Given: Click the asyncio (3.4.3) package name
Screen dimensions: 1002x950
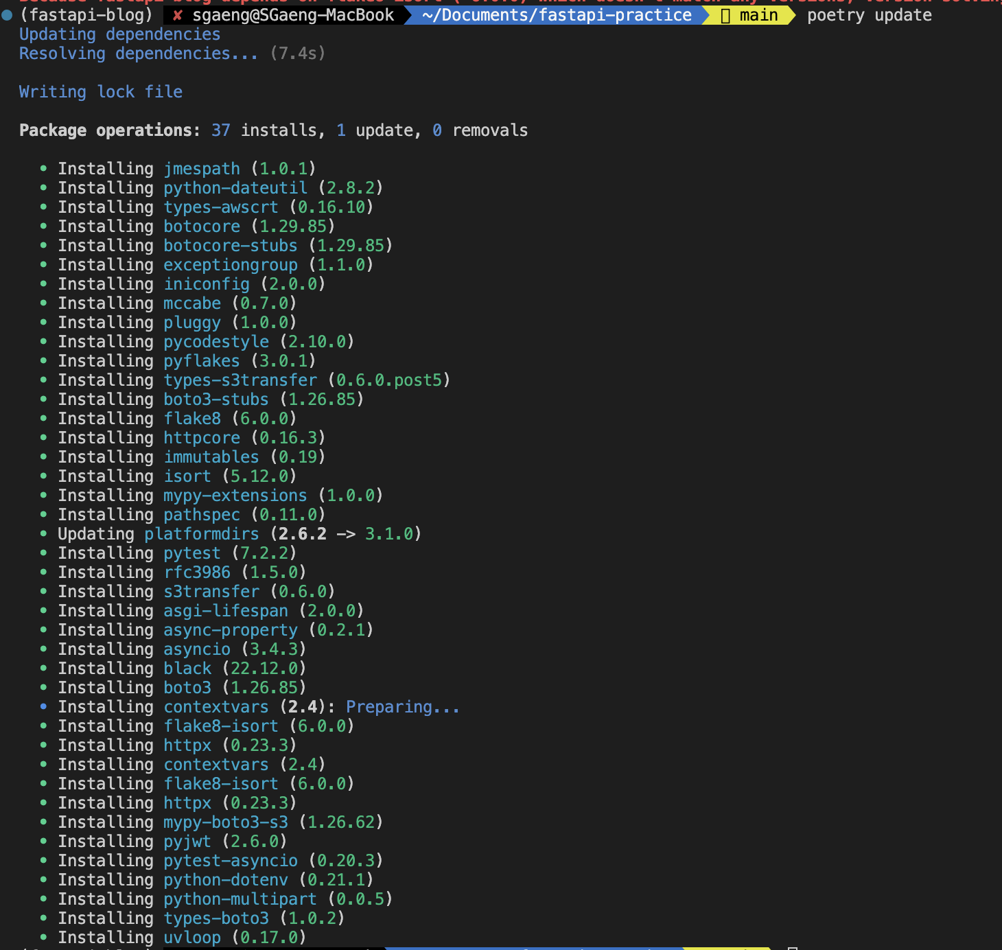Looking at the screenshot, I should tap(197, 649).
